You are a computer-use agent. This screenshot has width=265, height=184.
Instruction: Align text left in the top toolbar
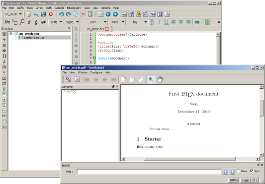[x=174, y=22]
